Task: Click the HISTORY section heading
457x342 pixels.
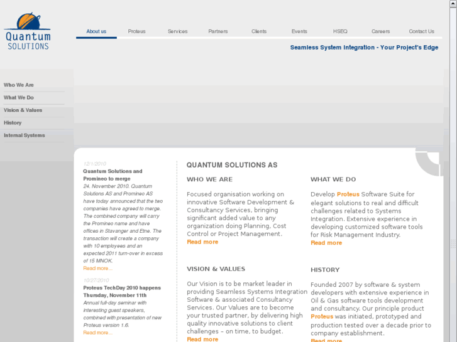Action: 325,270
